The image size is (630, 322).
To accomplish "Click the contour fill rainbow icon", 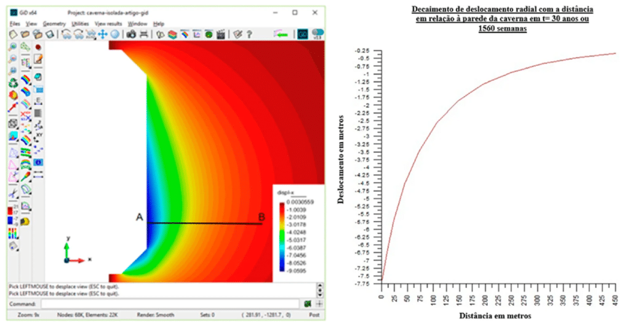I will [26, 79].
